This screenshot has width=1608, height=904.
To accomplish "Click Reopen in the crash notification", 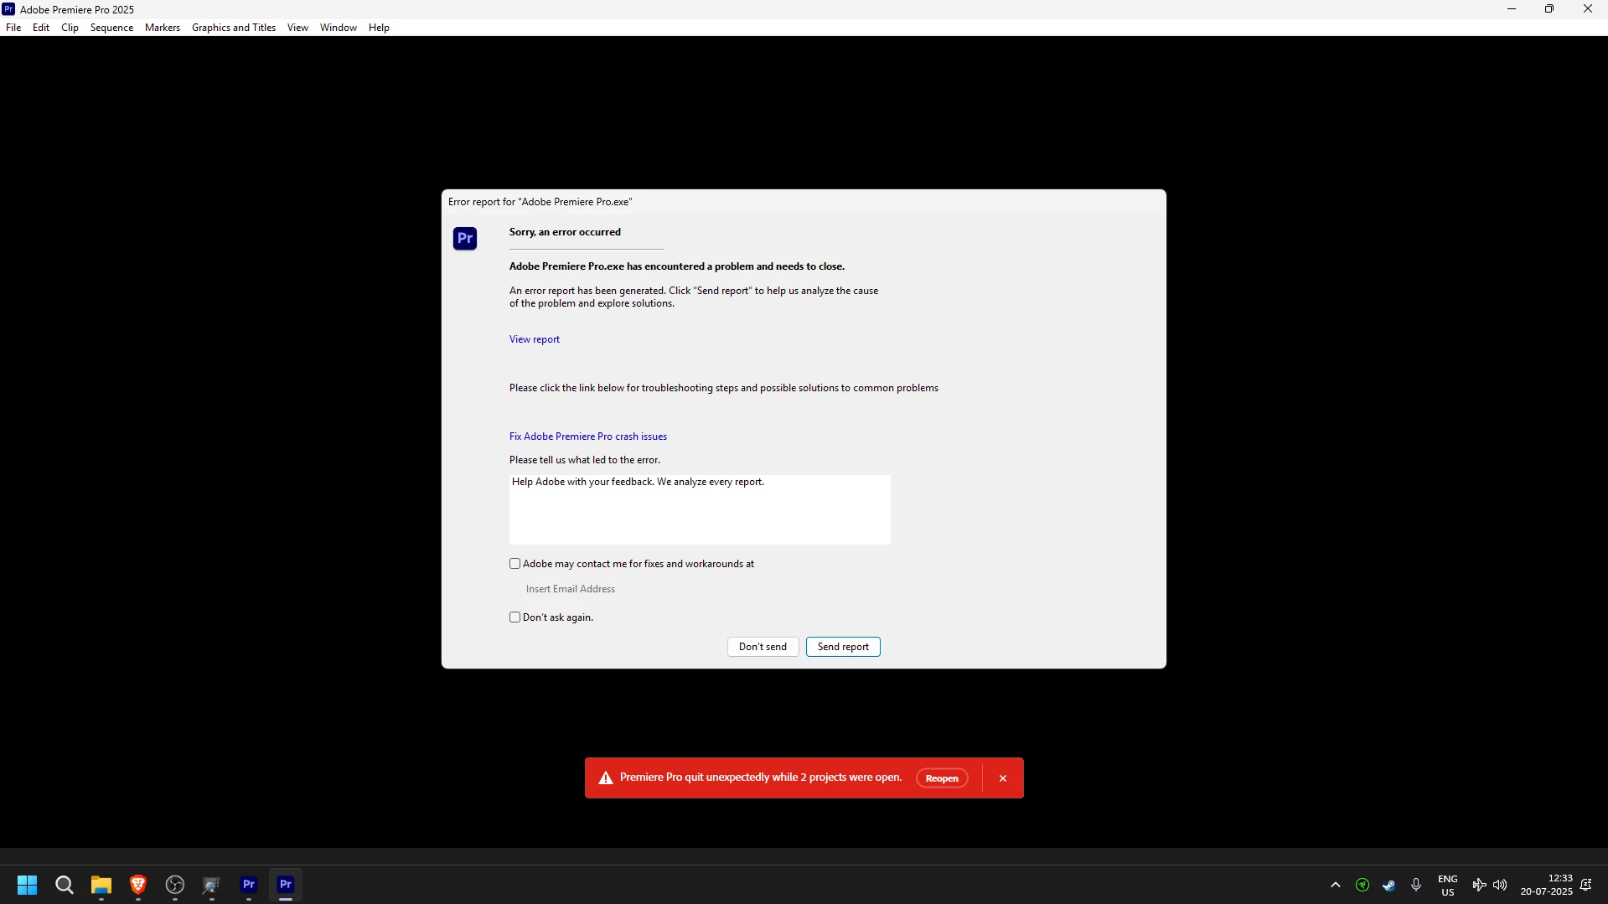I will click(x=942, y=778).
